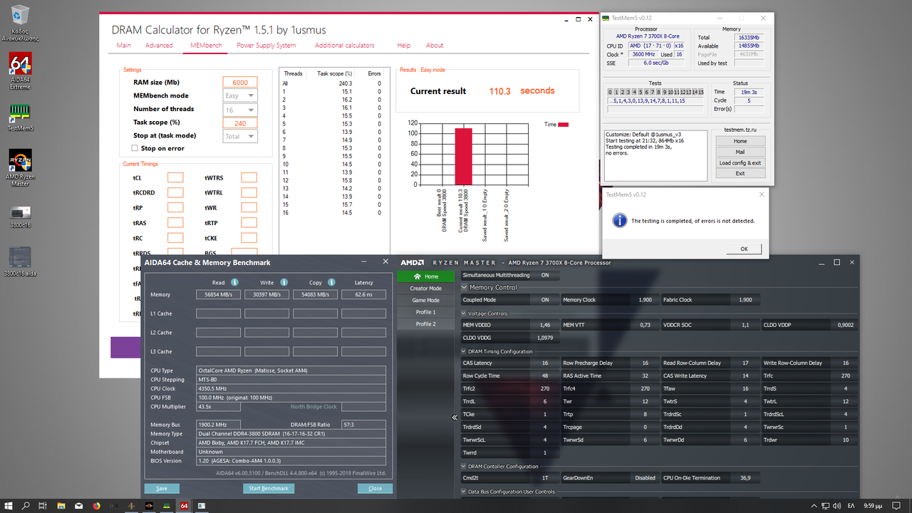The height and width of the screenshot is (513, 912).
Task: Open the AIDA64 Extreme desktop shortcut
Action: 20,71
